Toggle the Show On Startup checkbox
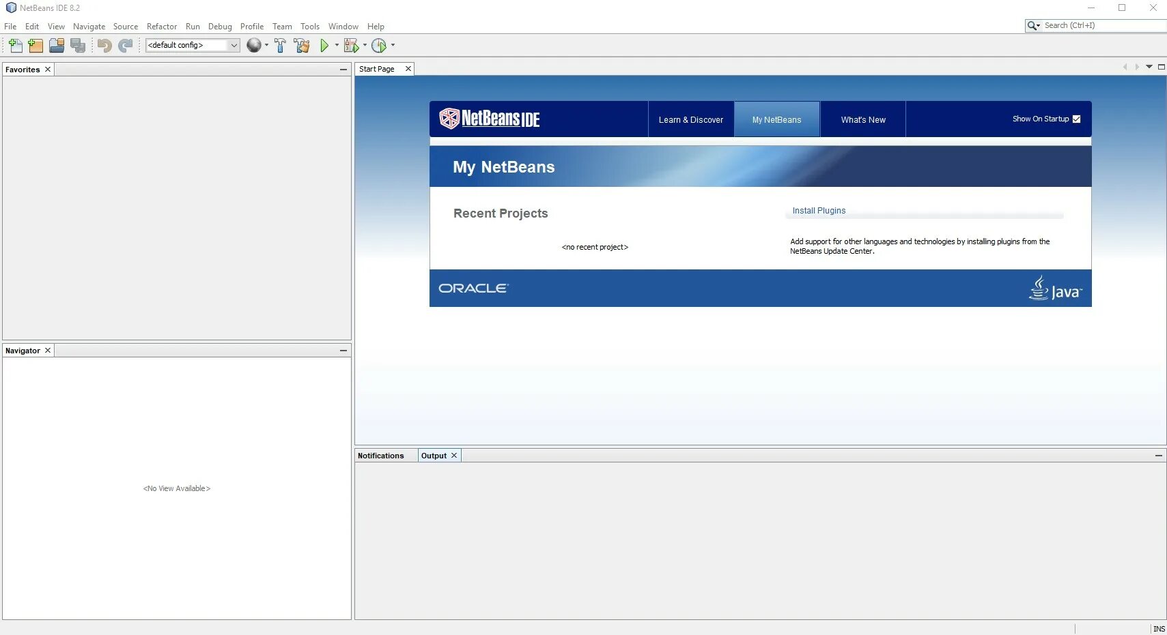1167x635 pixels. pos(1077,119)
